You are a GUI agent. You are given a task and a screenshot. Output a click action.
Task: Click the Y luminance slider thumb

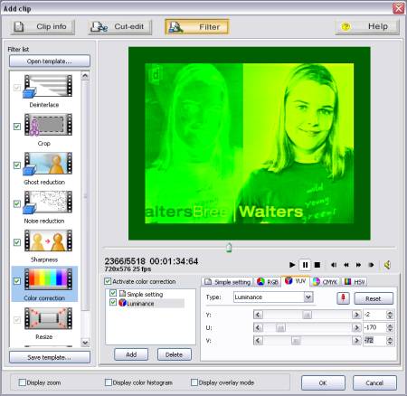point(307,315)
